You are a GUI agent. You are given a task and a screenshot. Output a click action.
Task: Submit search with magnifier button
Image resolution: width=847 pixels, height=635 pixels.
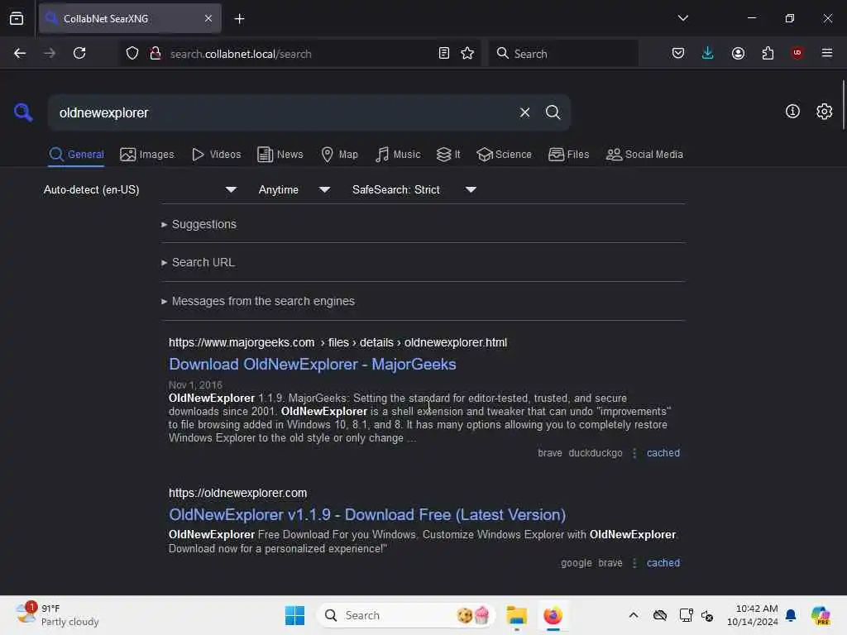tap(553, 112)
